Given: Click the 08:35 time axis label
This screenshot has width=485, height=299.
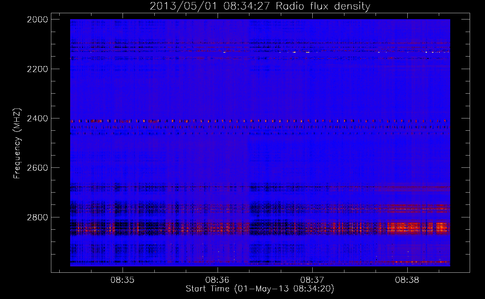Looking at the screenshot, I should pyautogui.click(x=122, y=280).
